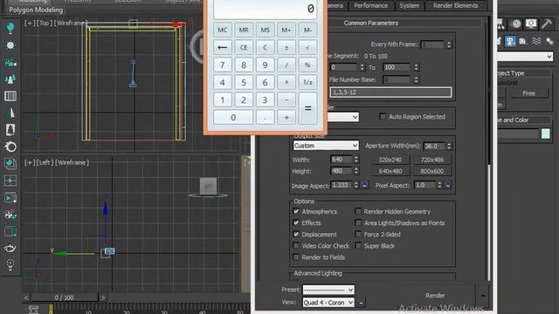Open the View Quad 4 dropdown

tap(328, 303)
